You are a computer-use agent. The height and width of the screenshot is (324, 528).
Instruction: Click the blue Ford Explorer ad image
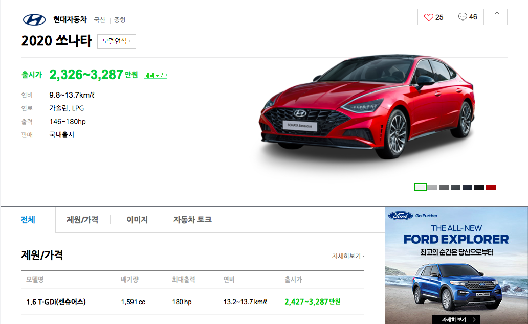pyautogui.click(x=456, y=288)
